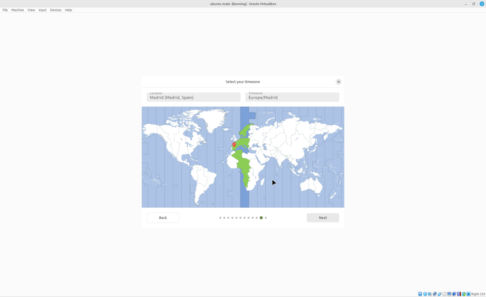Open the Machine menu
The image size is (486, 297).
(x=18, y=10)
